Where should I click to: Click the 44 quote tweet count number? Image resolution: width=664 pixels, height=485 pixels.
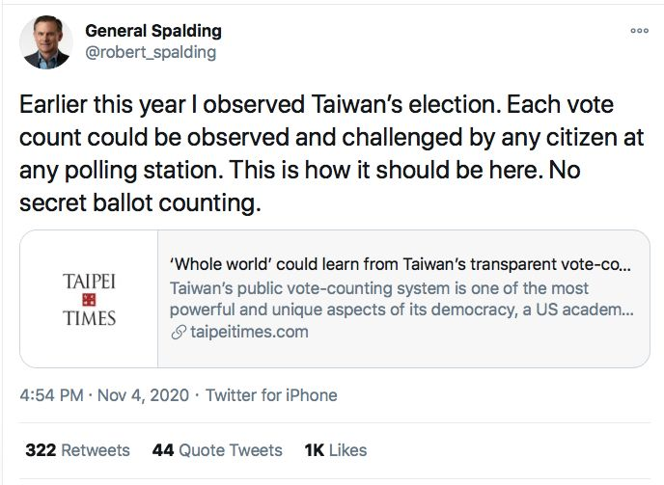tap(163, 450)
